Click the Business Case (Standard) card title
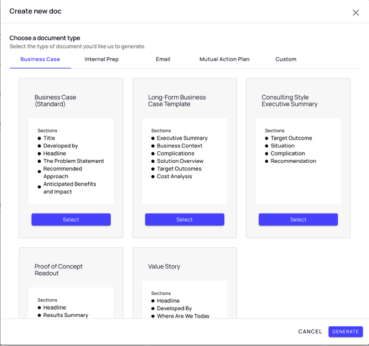369x346 pixels. [x=55, y=101]
